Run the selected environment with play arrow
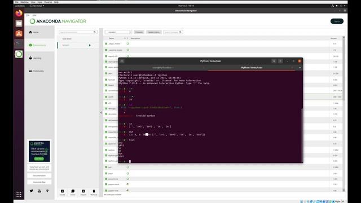361x203 pixels. click(x=90, y=45)
